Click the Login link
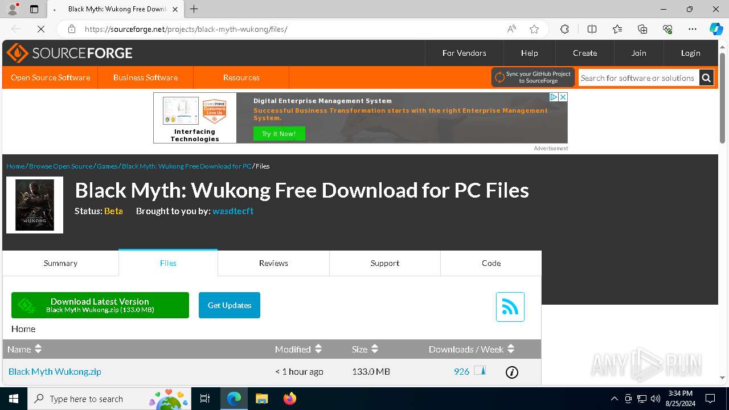This screenshot has width=729, height=410. tap(690, 53)
